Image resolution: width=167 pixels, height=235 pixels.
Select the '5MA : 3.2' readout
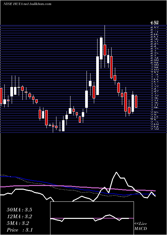tap(18, 223)
